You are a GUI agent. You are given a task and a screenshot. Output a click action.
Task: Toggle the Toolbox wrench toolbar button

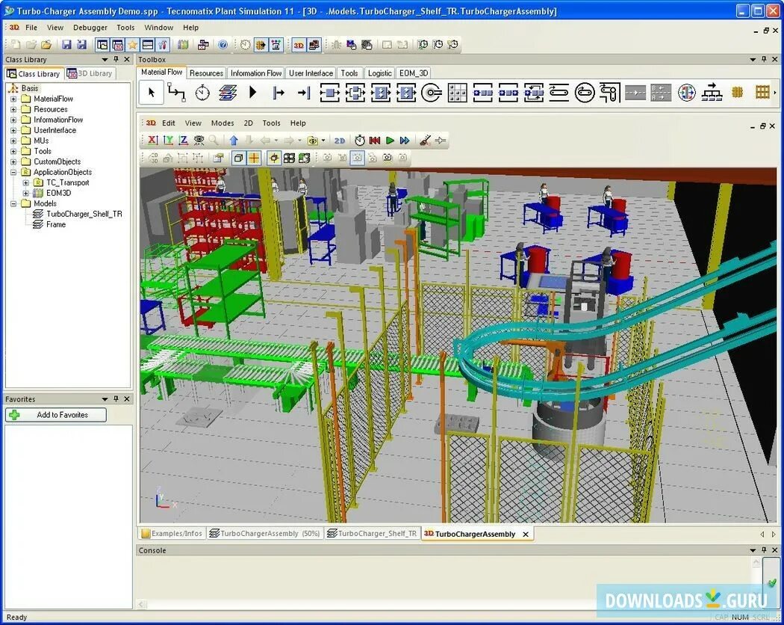(163, 45)
